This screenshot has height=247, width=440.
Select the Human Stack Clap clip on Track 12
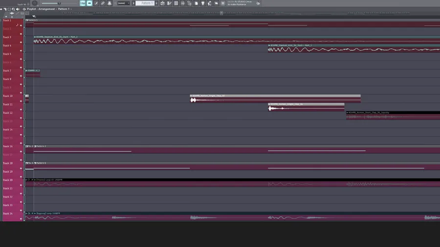[x=393, y=115]
